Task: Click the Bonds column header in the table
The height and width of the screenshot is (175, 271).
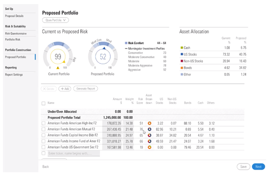Action: tap(188, 103)
